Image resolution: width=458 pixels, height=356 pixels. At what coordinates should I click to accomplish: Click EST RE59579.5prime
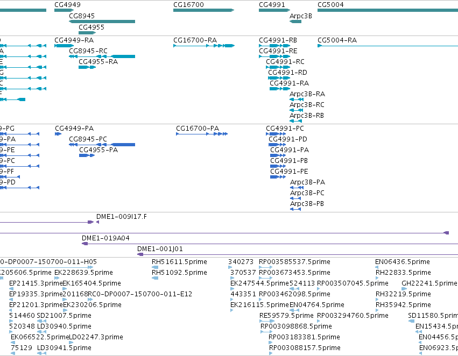(x=286, y=316)
